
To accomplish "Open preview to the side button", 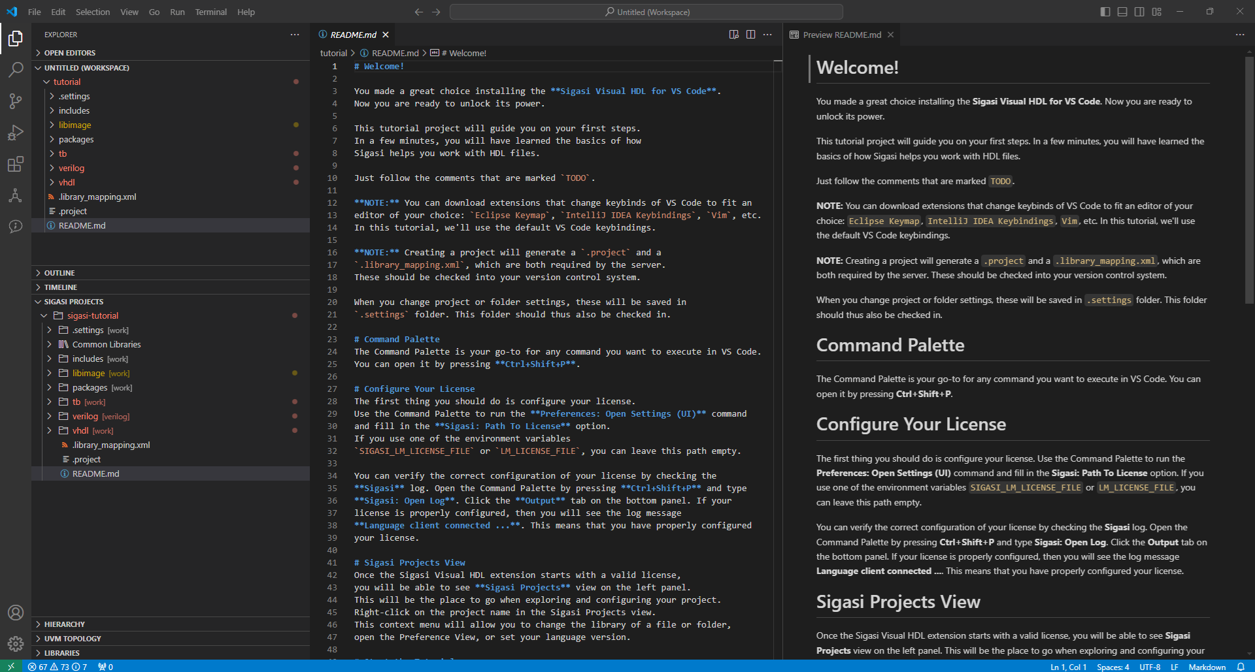I will (734, 35).
